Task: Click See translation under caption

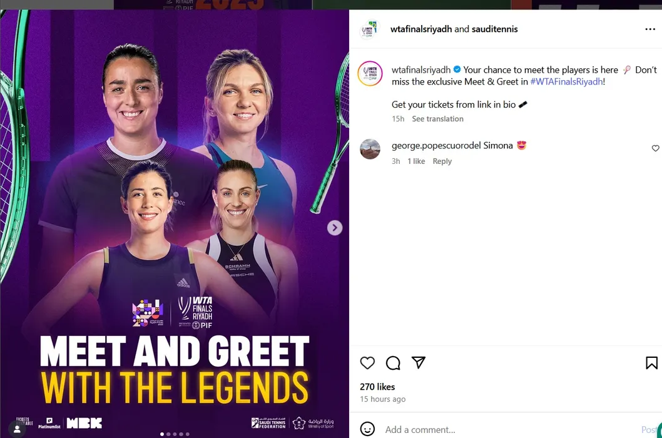Action: [437, 119]
